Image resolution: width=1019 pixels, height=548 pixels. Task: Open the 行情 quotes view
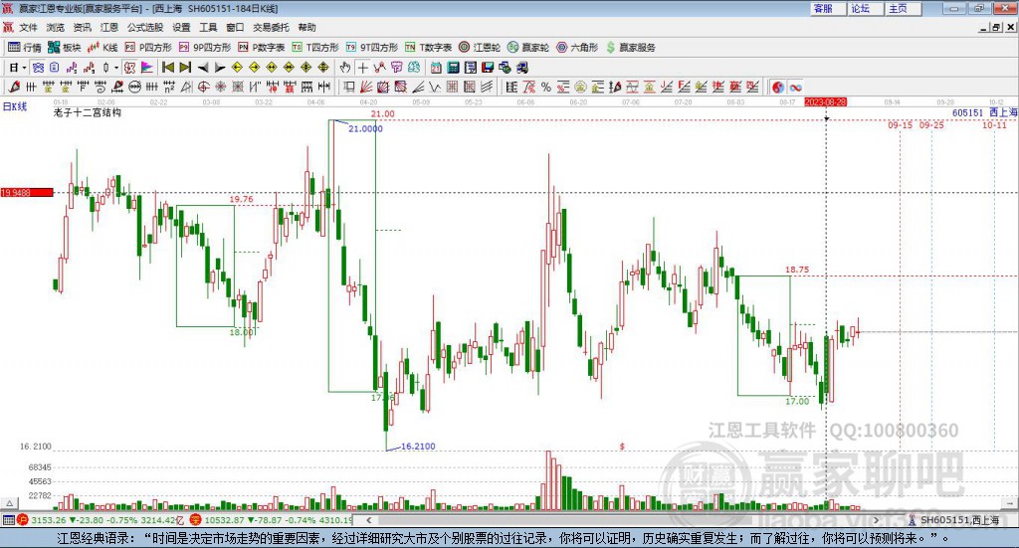point(25,48)
